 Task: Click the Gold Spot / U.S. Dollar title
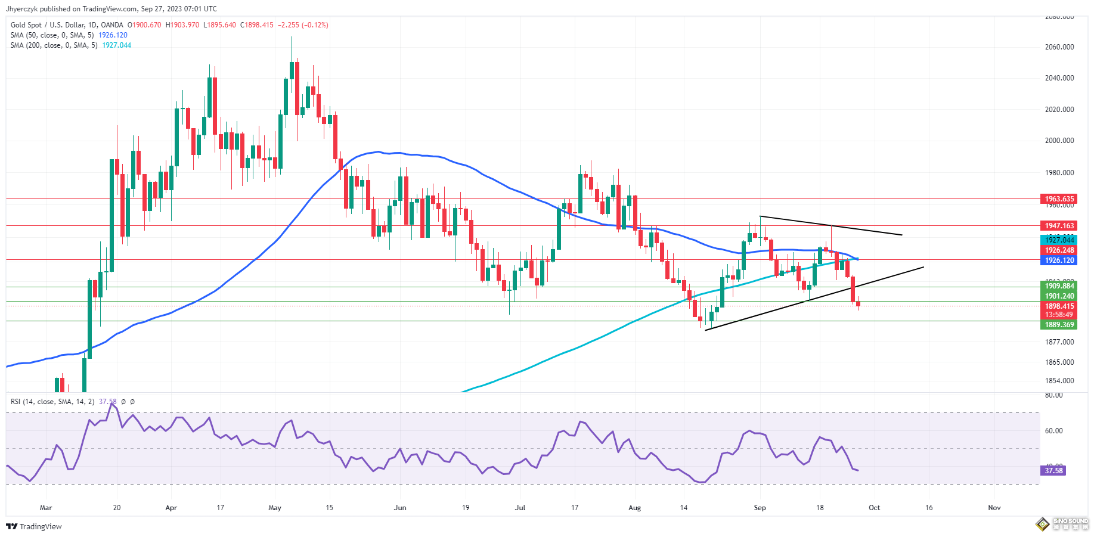(67, 25)
